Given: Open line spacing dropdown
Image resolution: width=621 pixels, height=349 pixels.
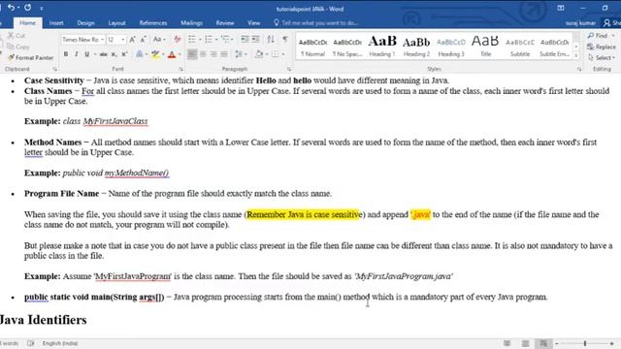Looking at the screenshot, I should 241,54.
